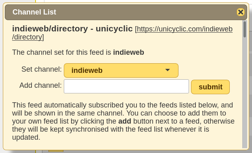
Task: Click the Channel List title bar text
Action: (x=34, y=12)
